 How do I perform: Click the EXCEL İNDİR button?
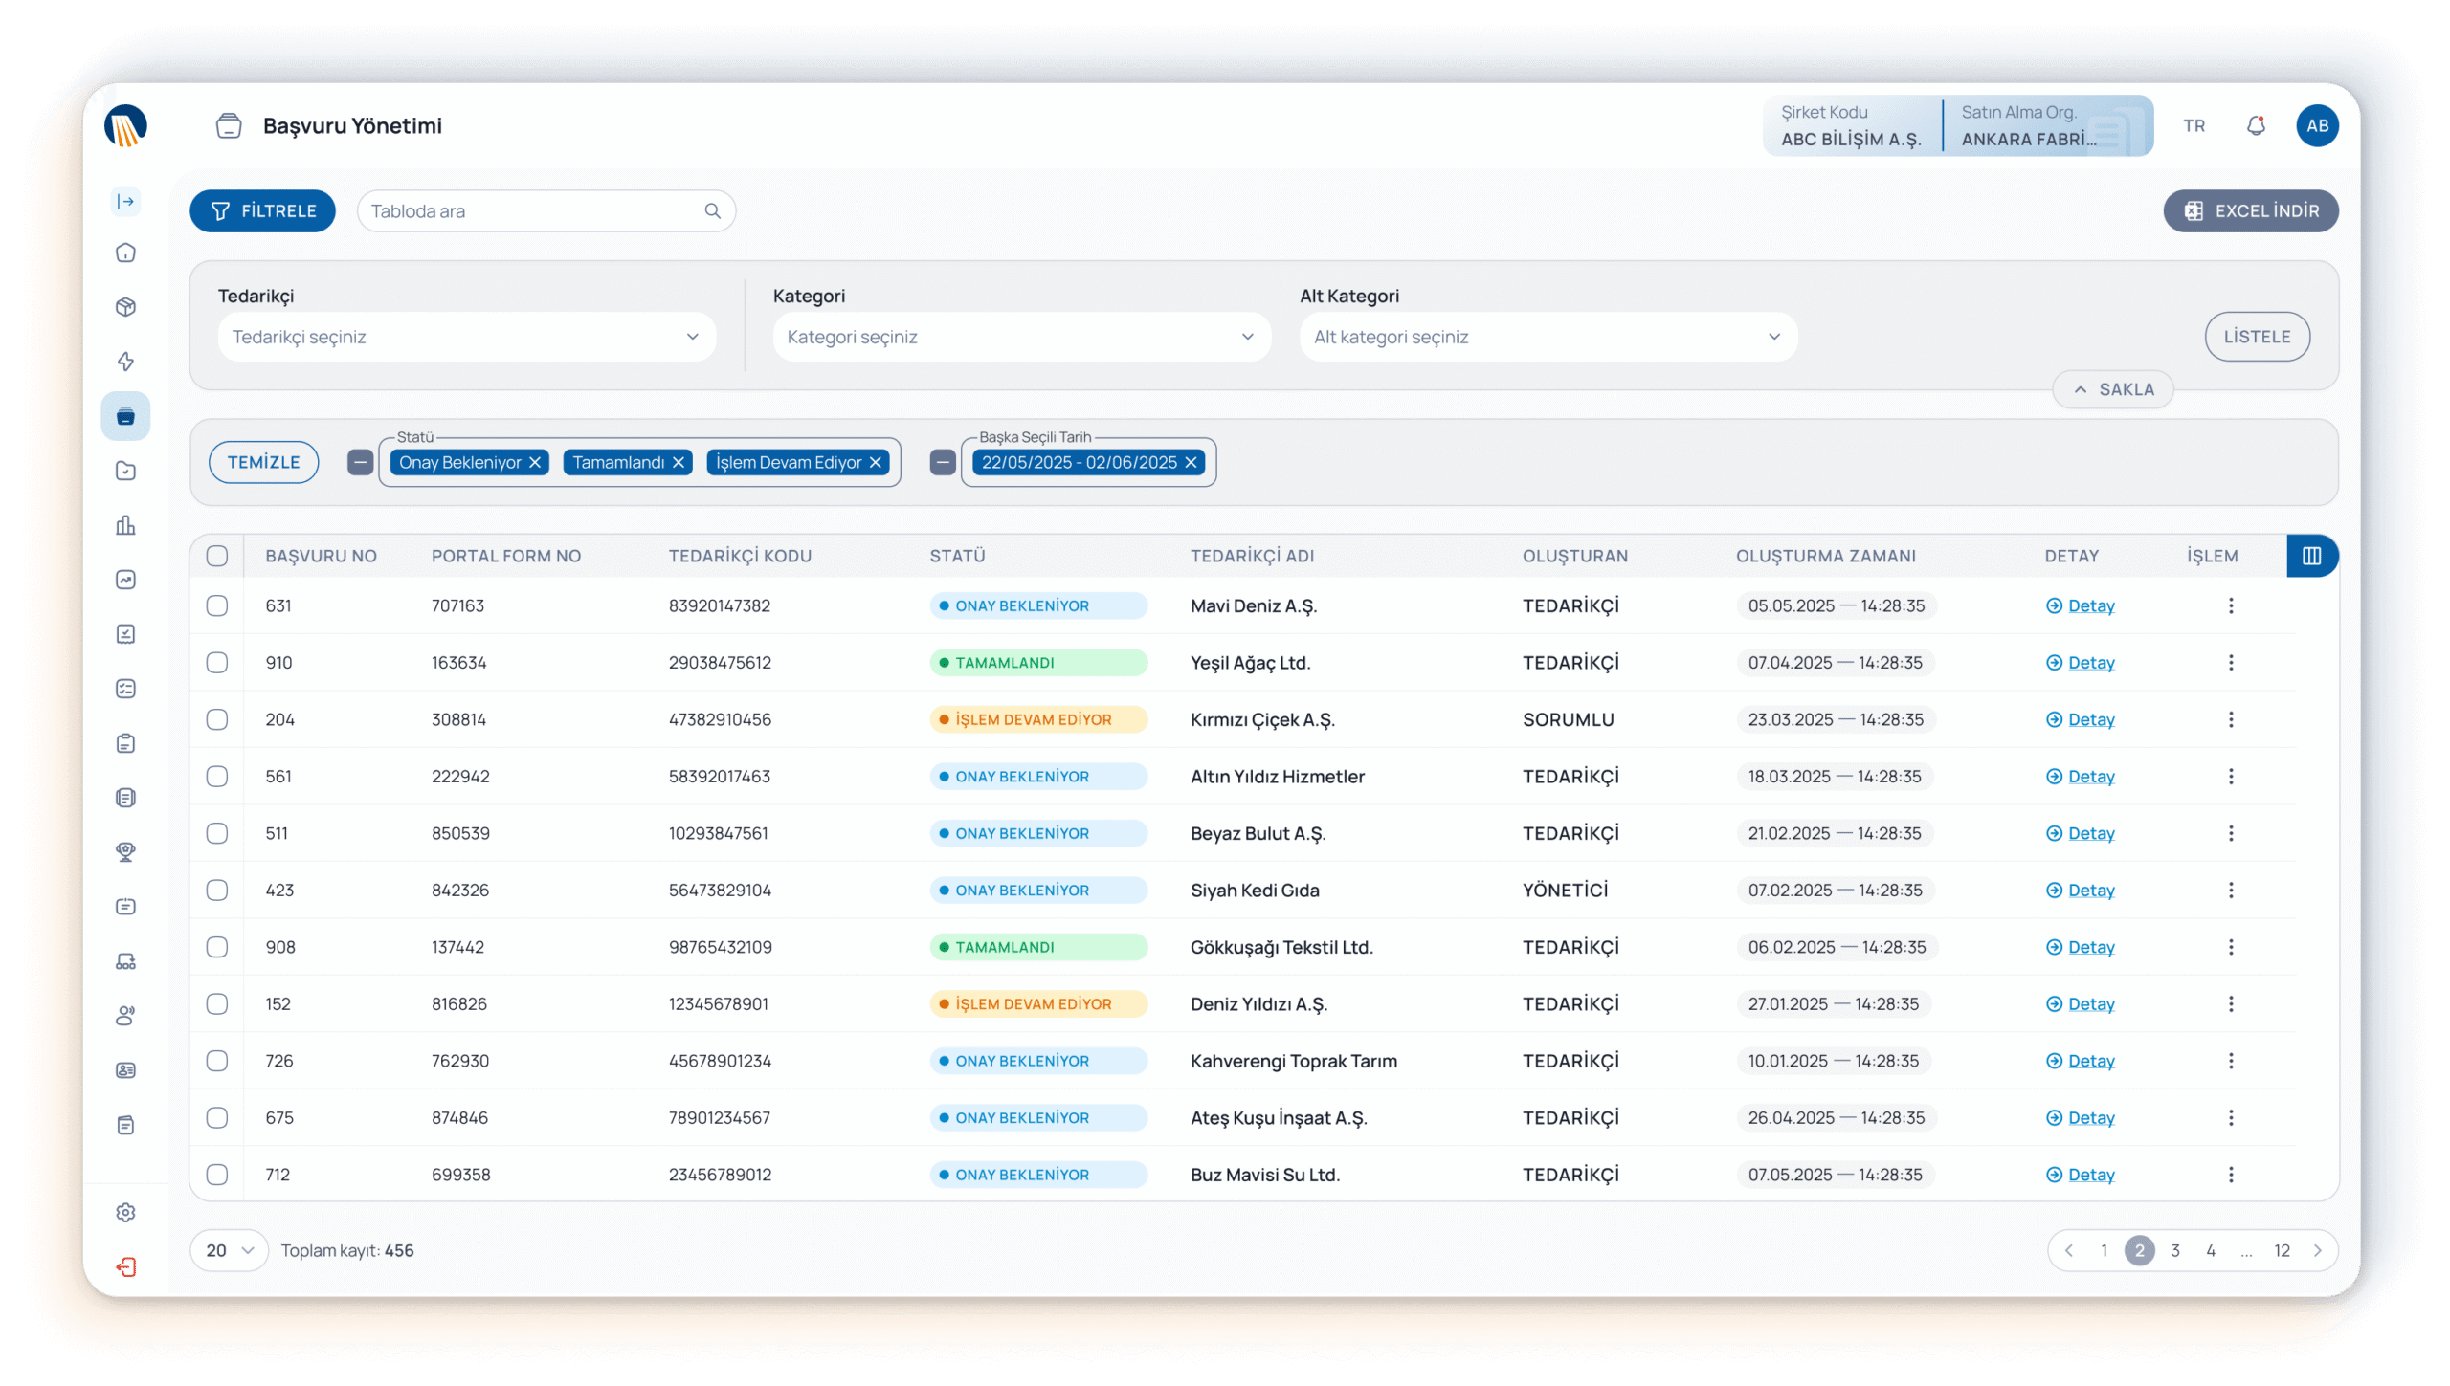point(2250,211)
